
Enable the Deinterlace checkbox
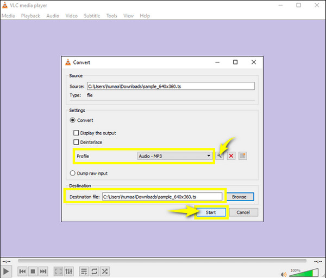point(76,142)
